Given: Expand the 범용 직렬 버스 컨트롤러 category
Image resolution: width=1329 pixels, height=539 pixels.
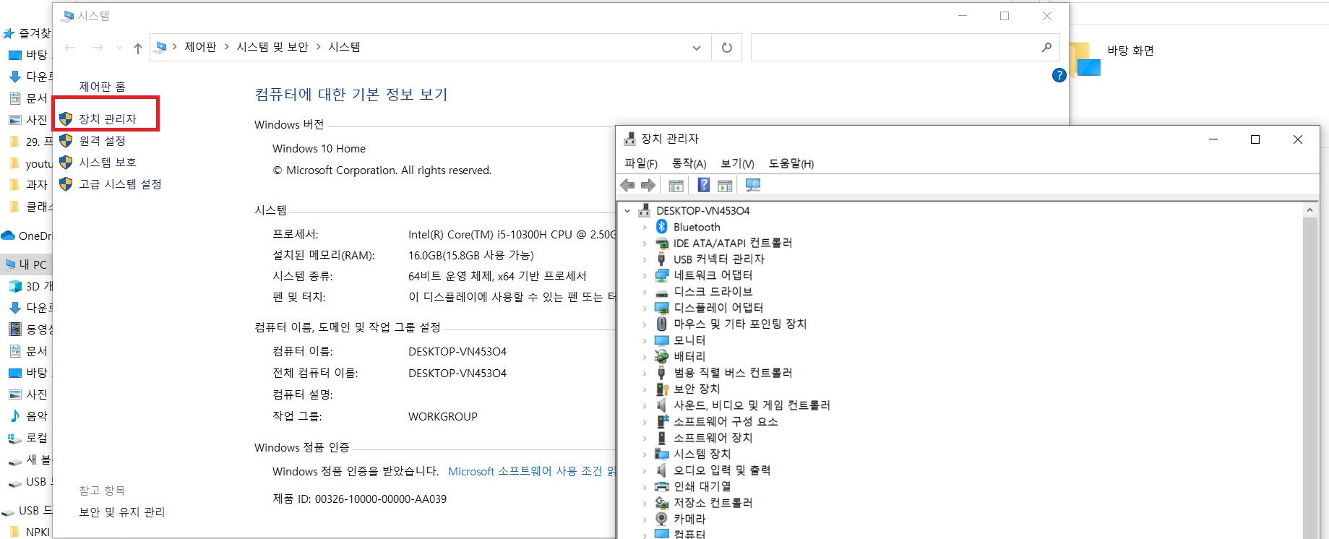Looking at the screenshot, I should pyautogui.click(x=645, y=373).
